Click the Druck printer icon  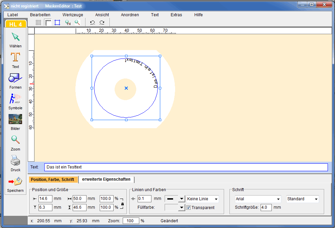coord(16,160)
